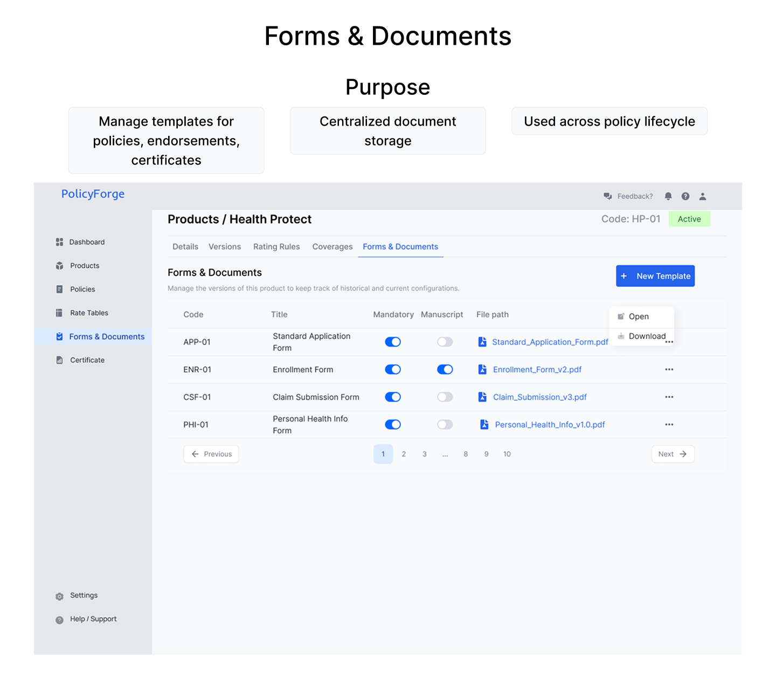Viewport: 776px width, 683px height.
Task: Click the PDF icon for Enrollment_Form_v2.pdf
Action: 482,369
